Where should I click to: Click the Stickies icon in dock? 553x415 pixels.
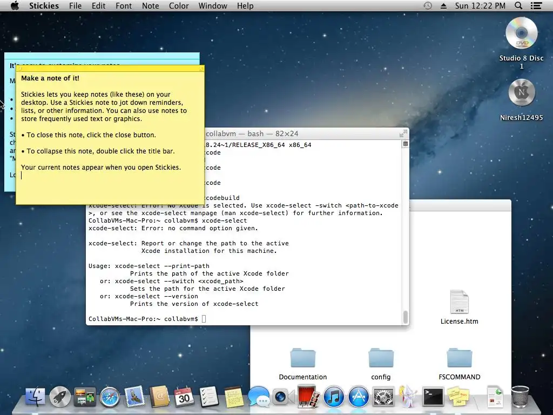tap(458, 396)
